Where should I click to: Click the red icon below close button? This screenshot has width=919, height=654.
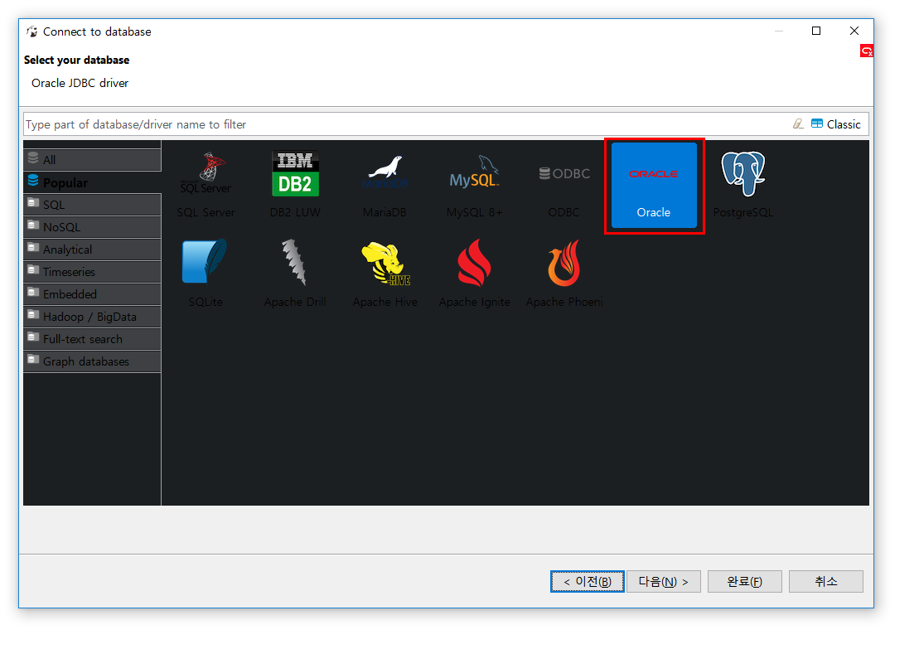[x=866, y=51]
